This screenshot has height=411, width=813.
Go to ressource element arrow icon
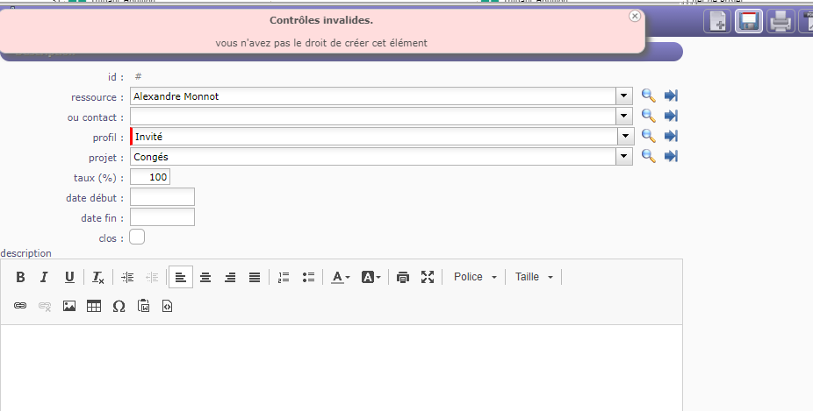click(x=671, y=96)
